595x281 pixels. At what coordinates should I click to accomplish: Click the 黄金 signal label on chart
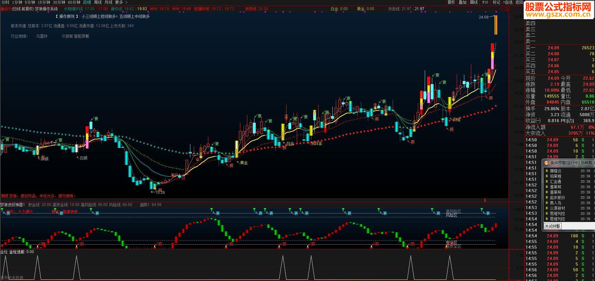[x=244, y=163]
